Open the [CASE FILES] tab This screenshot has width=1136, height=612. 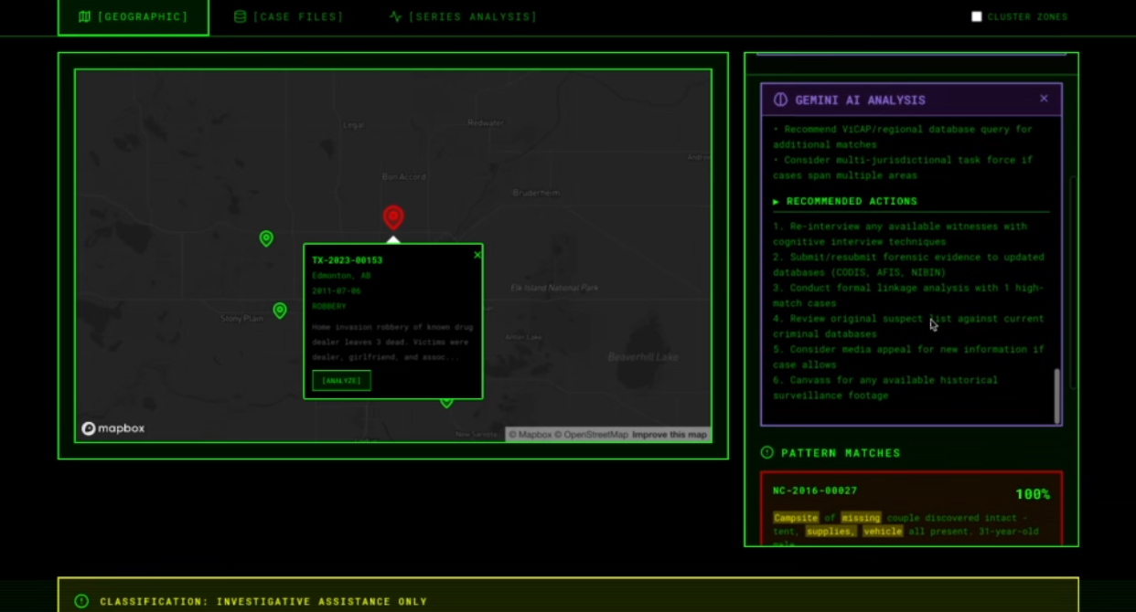tap(289, 16)
